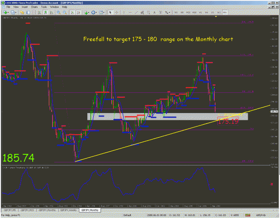Viewport: 280px width, 218px height.
Task: Click the Zoom Out magnifier icon
Action: click(x=65, y=13)
